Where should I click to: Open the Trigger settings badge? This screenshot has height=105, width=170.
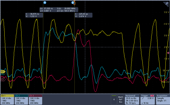coord(147,99)
